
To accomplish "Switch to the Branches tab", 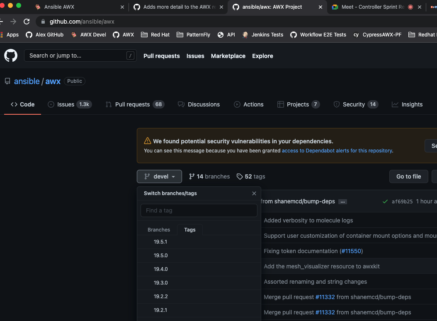I will click(x=159, y=230).
